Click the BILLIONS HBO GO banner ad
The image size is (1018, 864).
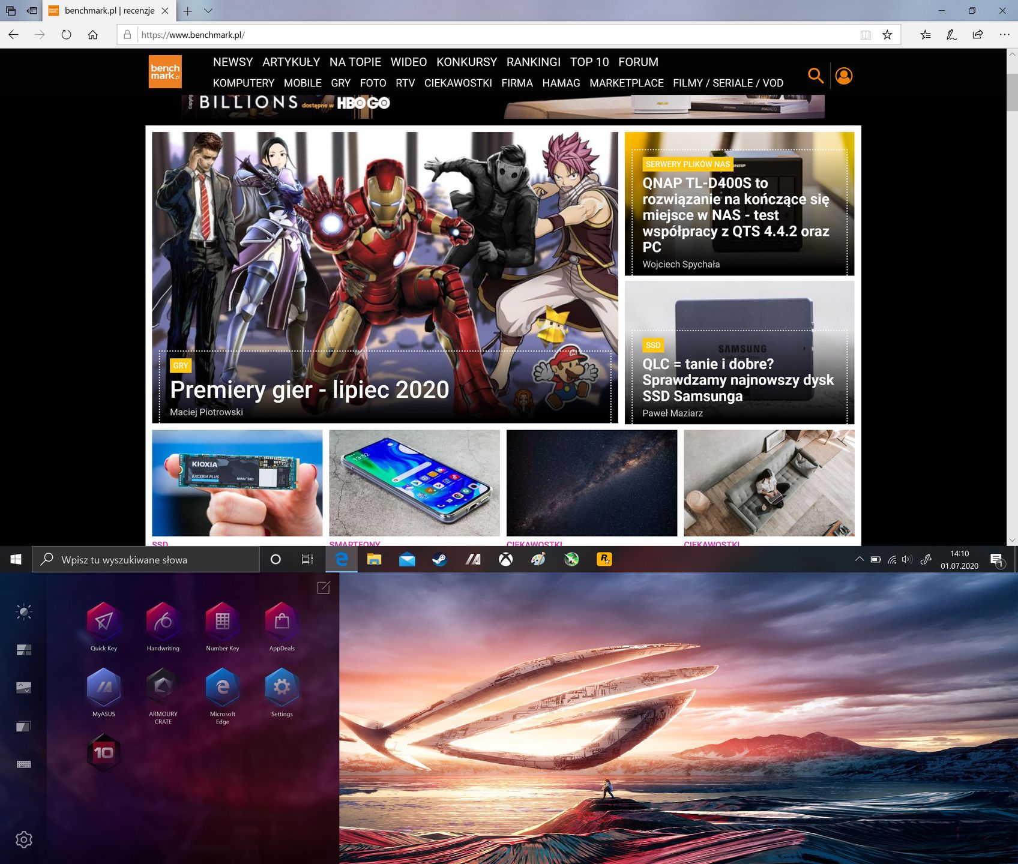[503, 106]
